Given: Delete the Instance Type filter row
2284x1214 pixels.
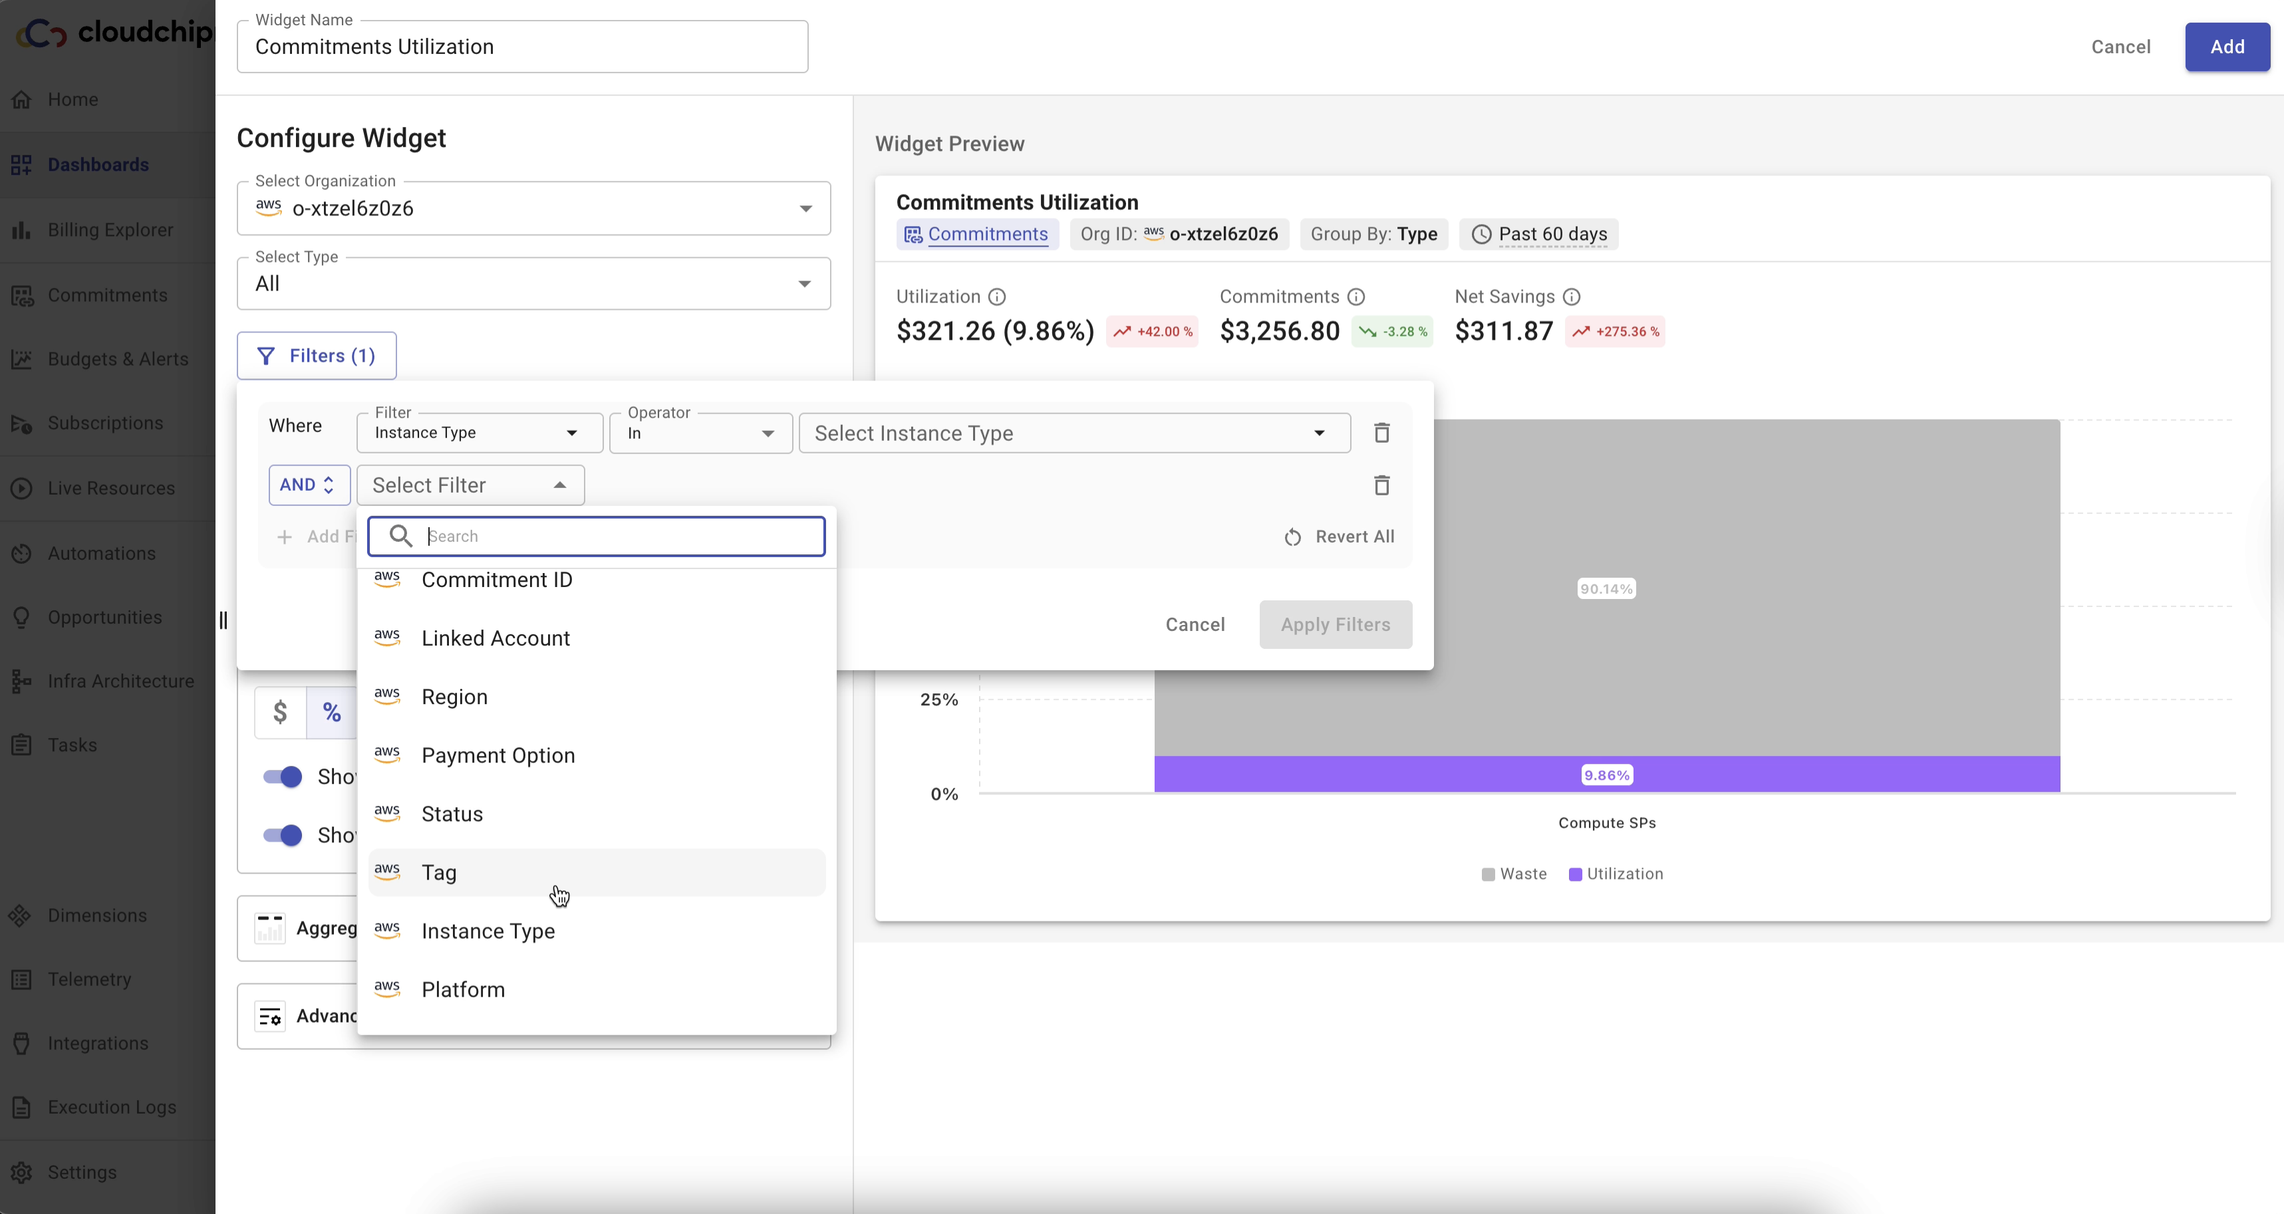Looking at the screenshot, I should click(x=1381, y=432).
